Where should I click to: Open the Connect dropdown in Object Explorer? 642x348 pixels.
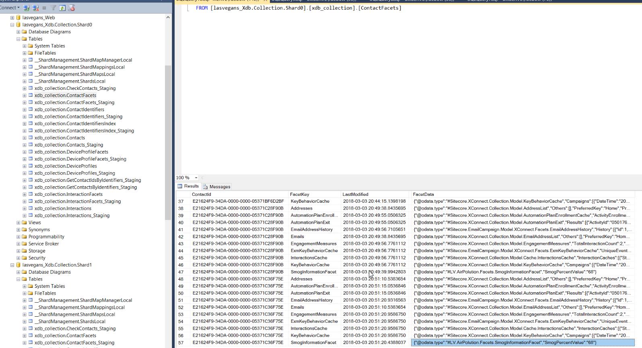(x=10, y=8)
